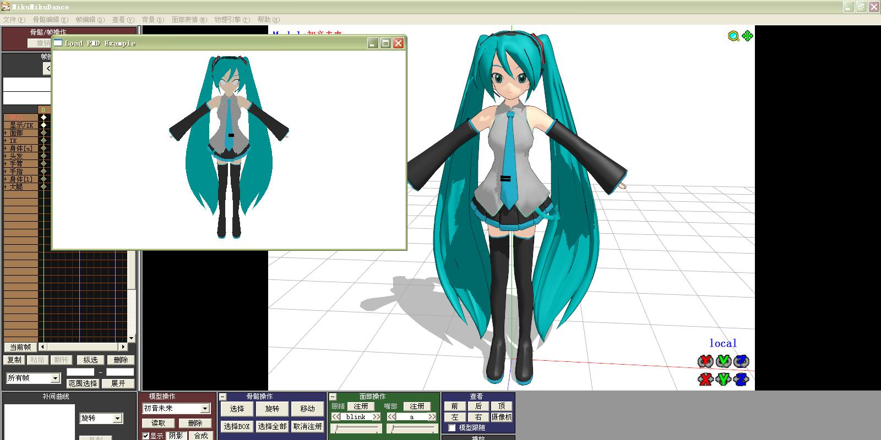Minimize the Load PMD Example window
Screen dimensions: 881x440
tap(373, 43)
